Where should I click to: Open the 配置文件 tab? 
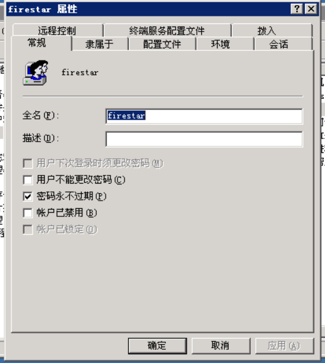coord(162,44)
